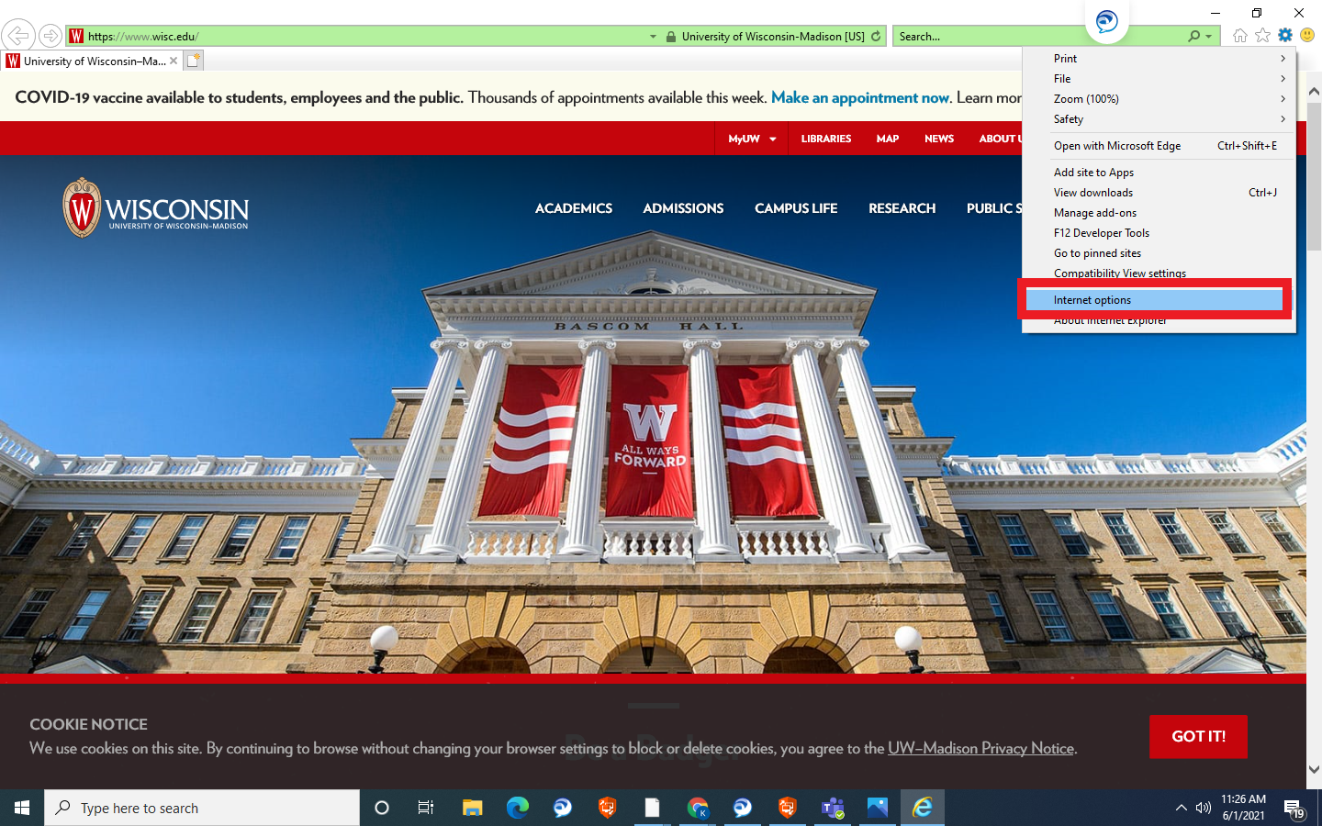The height and width of the screenshot is (826, 1322).
Task: Close the University of Wisconsin tab
Action: coord(174,61)
